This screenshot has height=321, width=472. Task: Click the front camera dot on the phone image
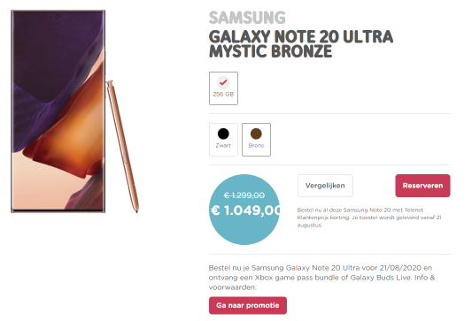[58, 16]
